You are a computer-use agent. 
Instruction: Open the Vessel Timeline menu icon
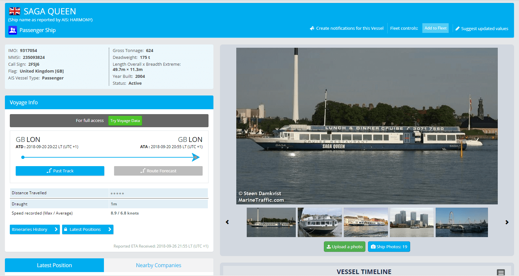pyautogui.click(x=501, y=272)
